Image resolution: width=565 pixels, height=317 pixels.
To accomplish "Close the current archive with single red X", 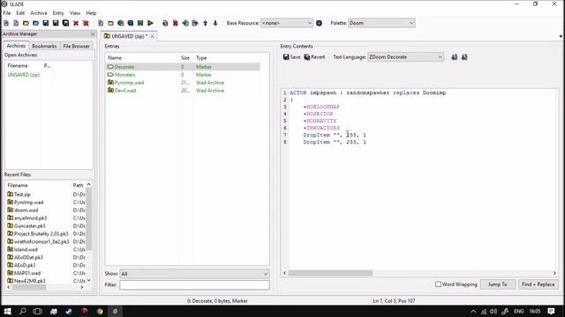I will (76, 23).
